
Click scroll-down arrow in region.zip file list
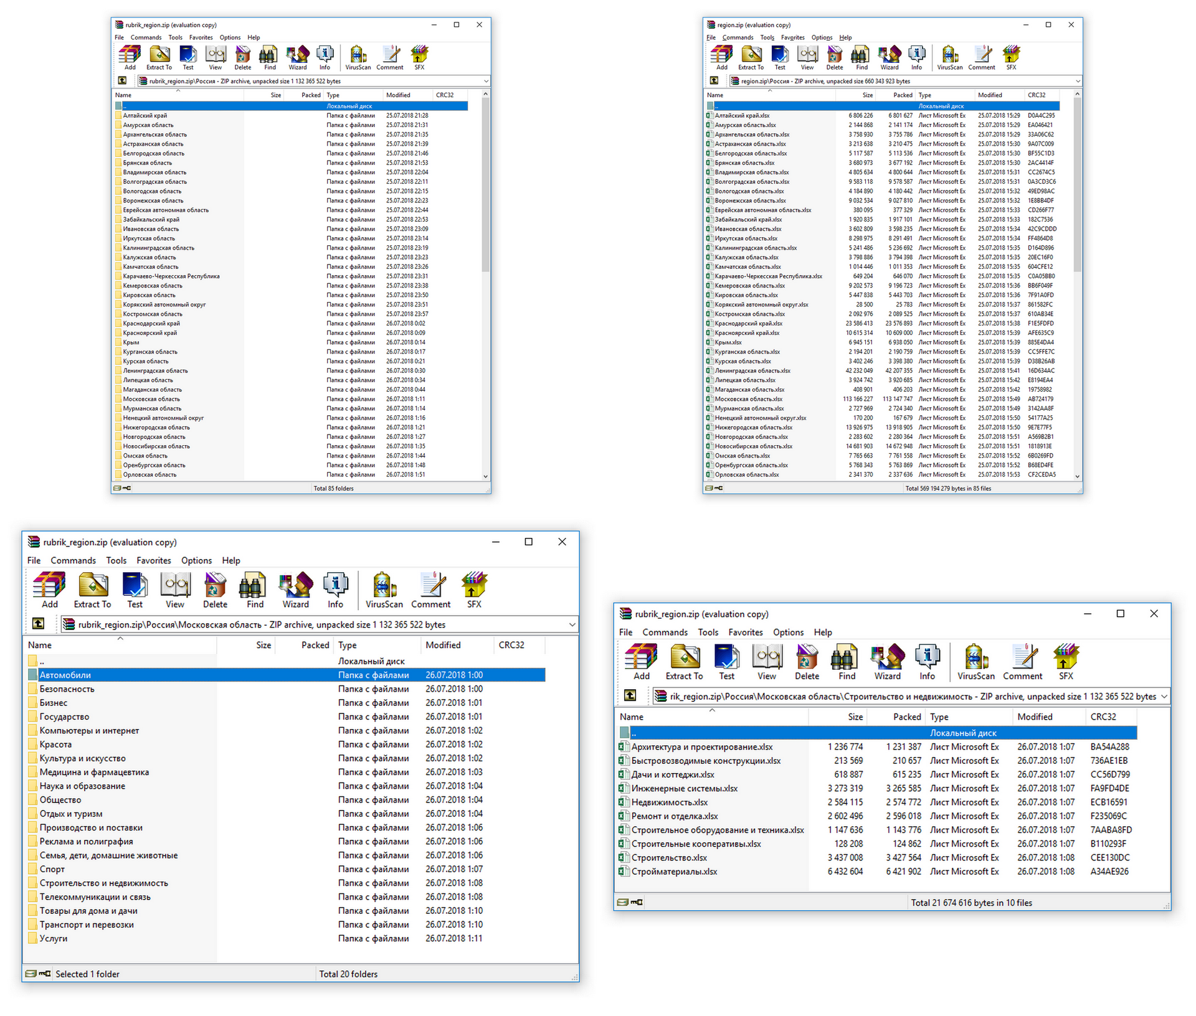1077,476
